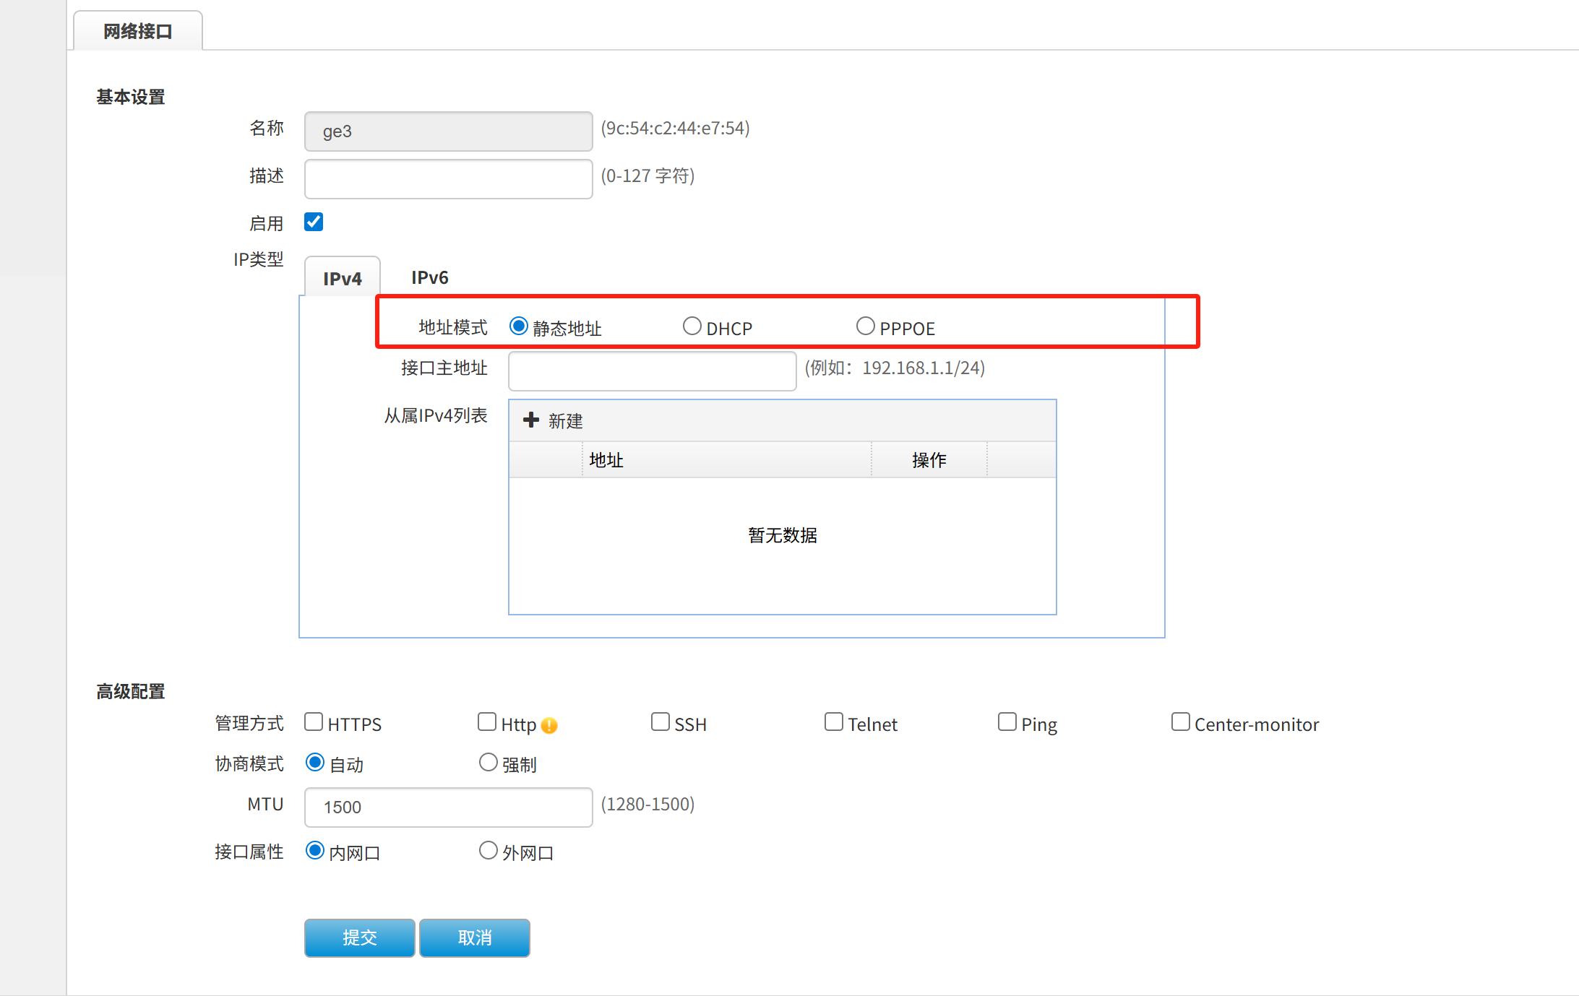Open the 网络接口 tab
1579x996 pixels.
click(x=137, y=31)
